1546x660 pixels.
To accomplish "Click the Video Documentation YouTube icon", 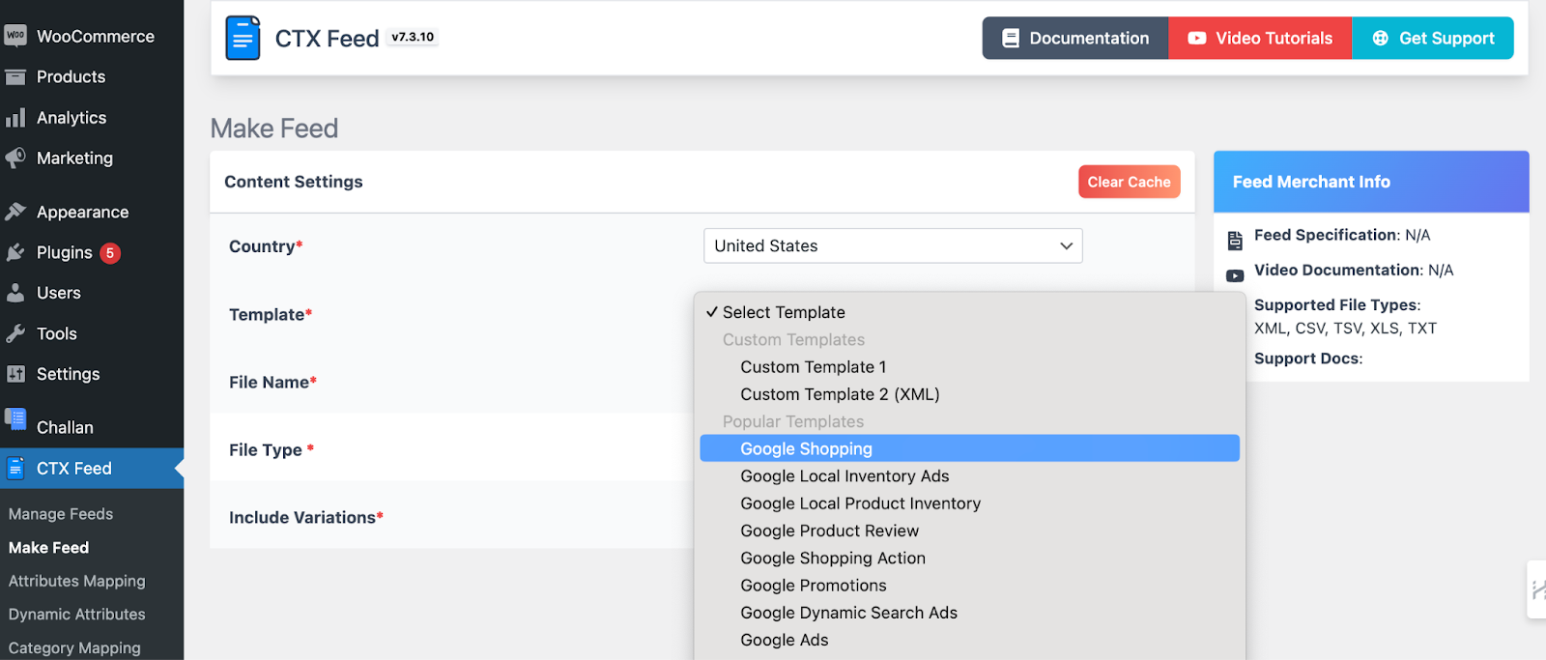I will (1235, 275).
